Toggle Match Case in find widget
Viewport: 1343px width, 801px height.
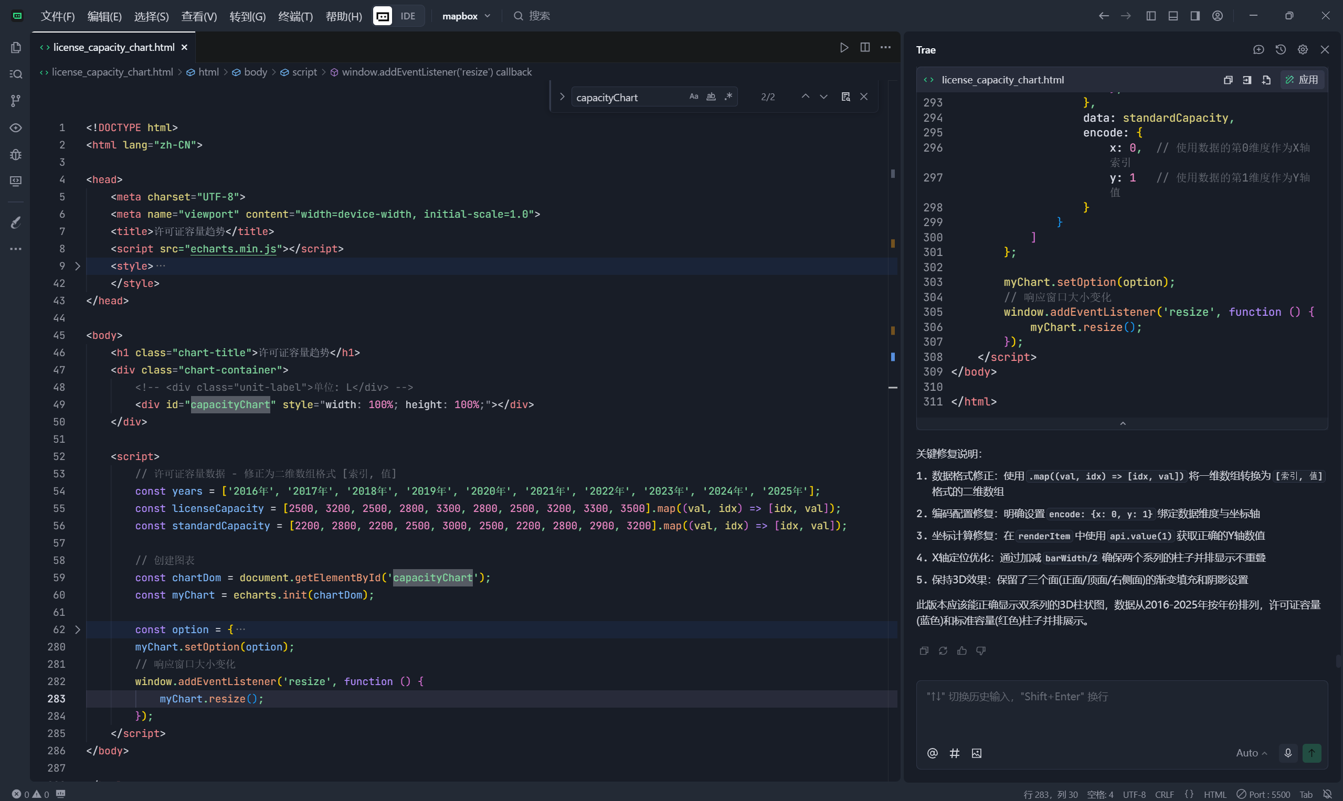coord(693,97)
